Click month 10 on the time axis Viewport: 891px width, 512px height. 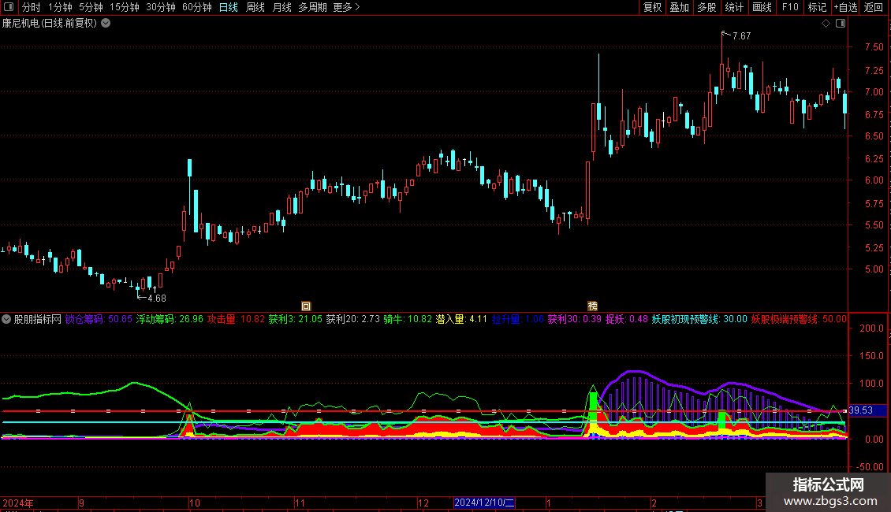pos(195,503)
